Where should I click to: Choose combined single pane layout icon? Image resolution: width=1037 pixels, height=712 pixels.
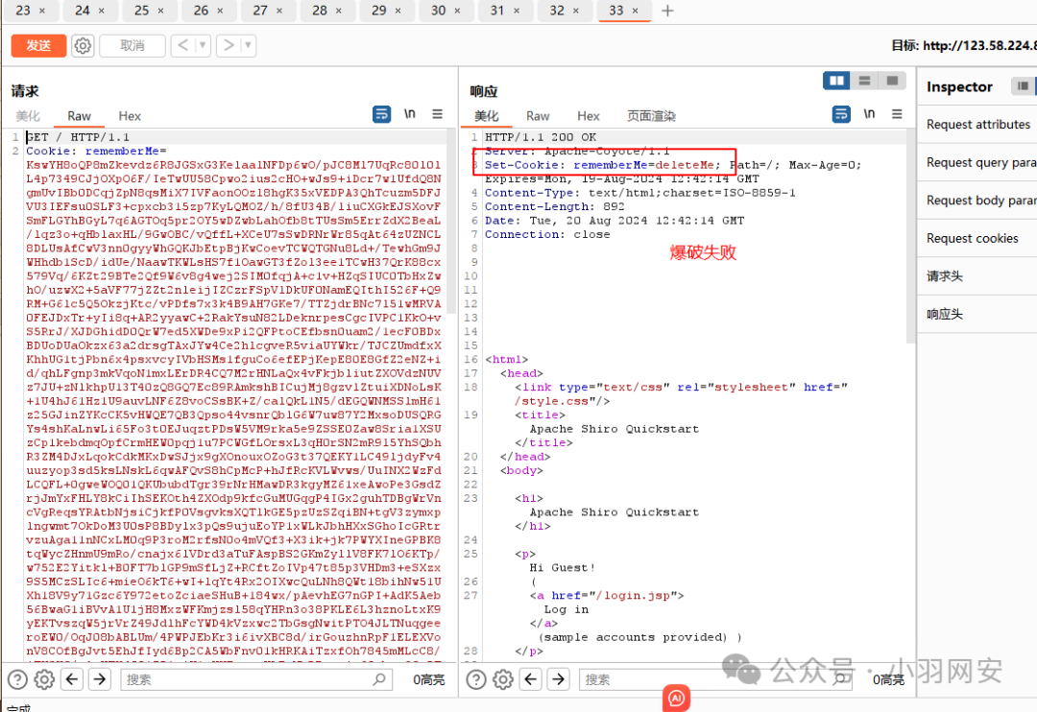coord(892,81)
